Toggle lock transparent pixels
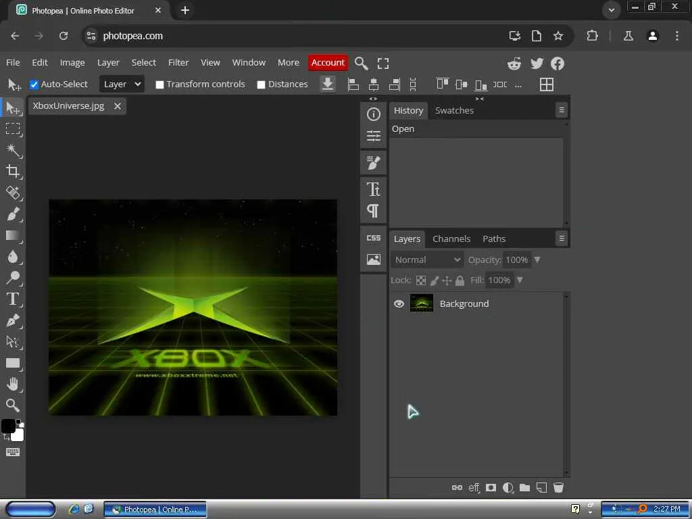The height and width of the screenshot is (519, 692). (421, 280)
